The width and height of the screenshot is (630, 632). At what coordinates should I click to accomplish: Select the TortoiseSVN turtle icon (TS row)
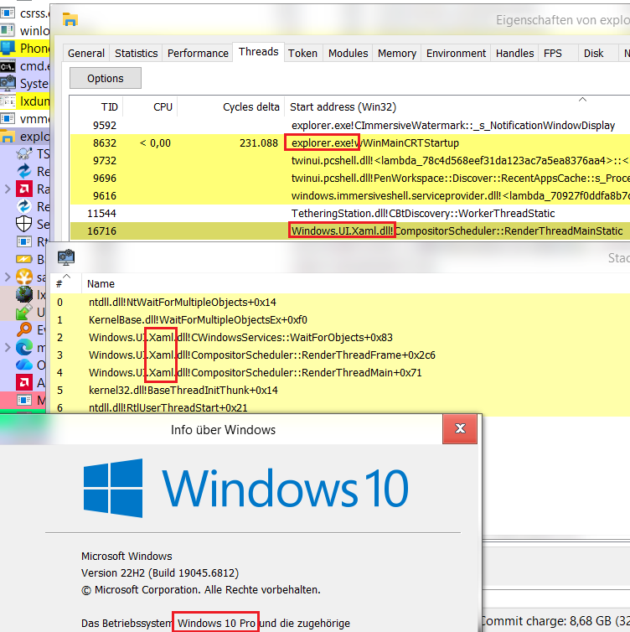coord(23,153)
